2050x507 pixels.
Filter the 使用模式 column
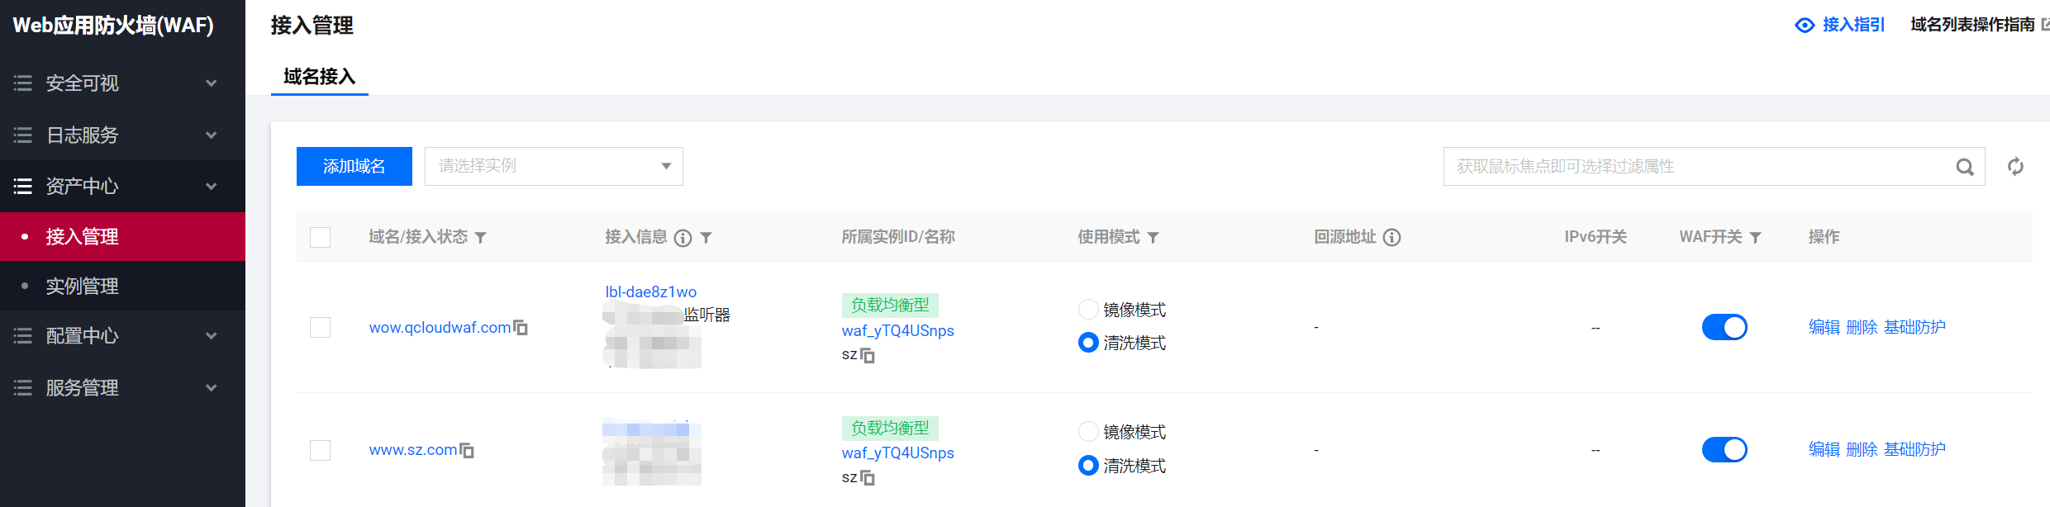(1153, 238)
